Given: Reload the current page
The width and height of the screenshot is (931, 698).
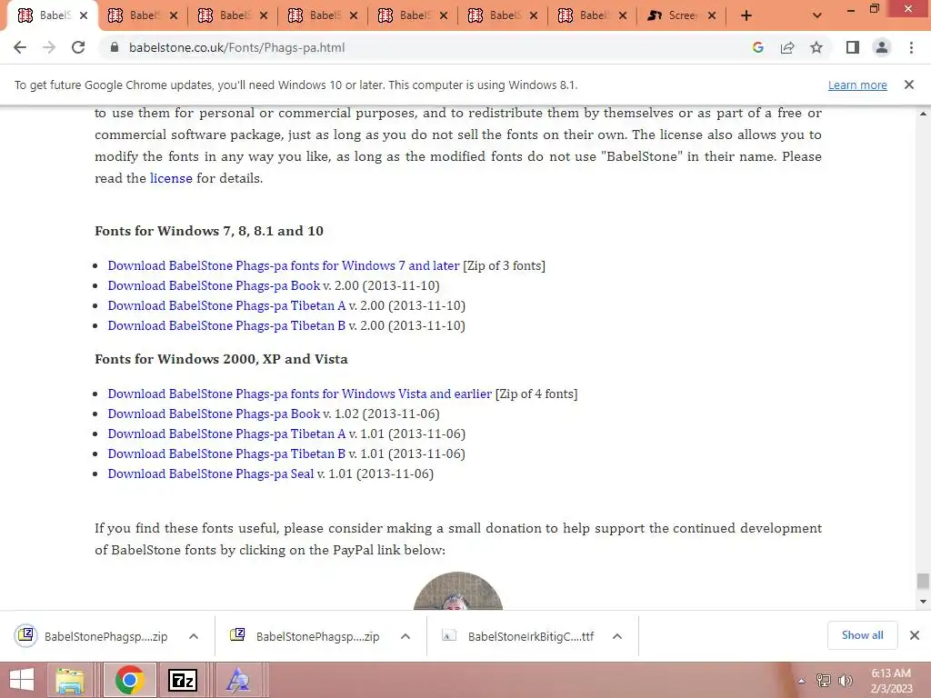Looking at the screenshot, I should (x=78, y=47).
